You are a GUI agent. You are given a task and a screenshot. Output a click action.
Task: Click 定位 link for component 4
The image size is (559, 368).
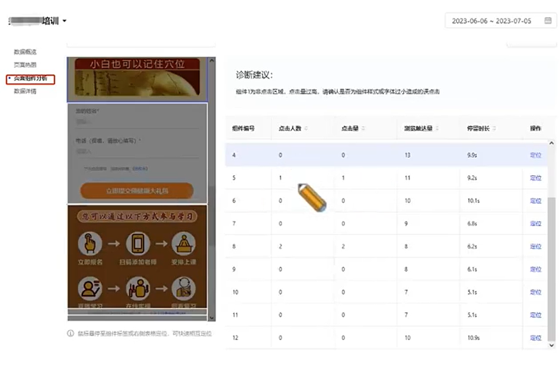(535, 155)
